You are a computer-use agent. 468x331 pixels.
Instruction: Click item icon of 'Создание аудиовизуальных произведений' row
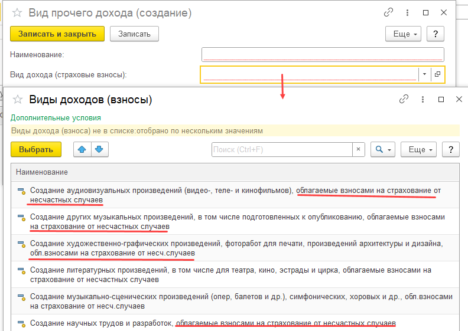[21, 191]
